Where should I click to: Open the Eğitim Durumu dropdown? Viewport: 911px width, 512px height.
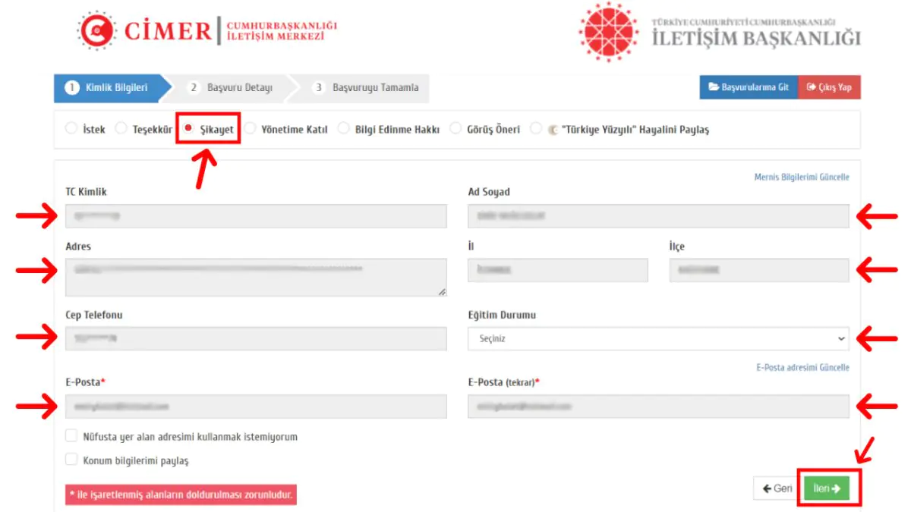coord(657,338)
